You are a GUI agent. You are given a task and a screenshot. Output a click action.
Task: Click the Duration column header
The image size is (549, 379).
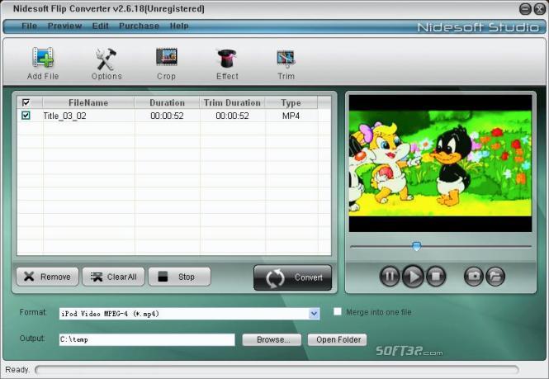(x=167, y=102)
